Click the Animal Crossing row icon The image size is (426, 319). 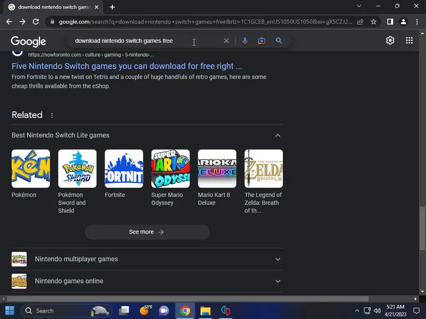(x=19, y=281)
